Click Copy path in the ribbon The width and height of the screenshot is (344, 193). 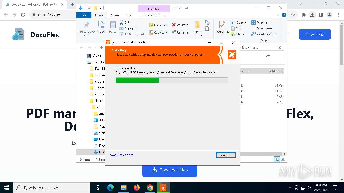tap(129, 28)
